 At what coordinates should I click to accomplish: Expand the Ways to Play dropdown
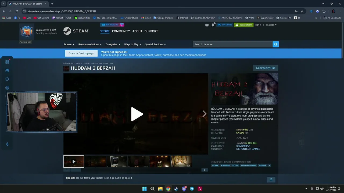coord(132,44)
